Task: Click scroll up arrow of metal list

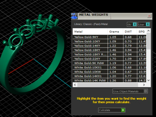Action: 149,31
